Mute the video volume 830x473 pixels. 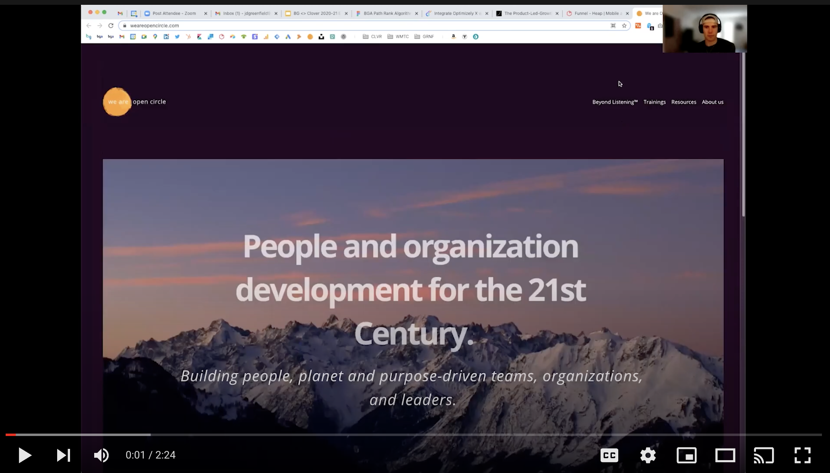pyautogui.click(x=101, y=455)
